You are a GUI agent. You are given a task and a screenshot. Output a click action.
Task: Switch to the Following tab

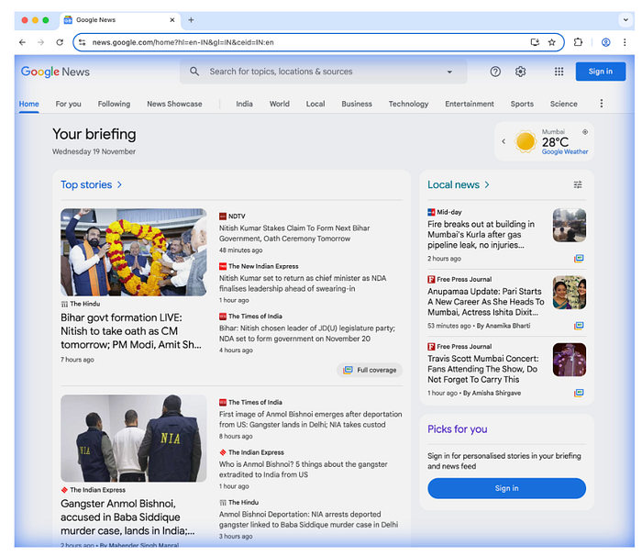pyautogui.click(x=114, y=104)
